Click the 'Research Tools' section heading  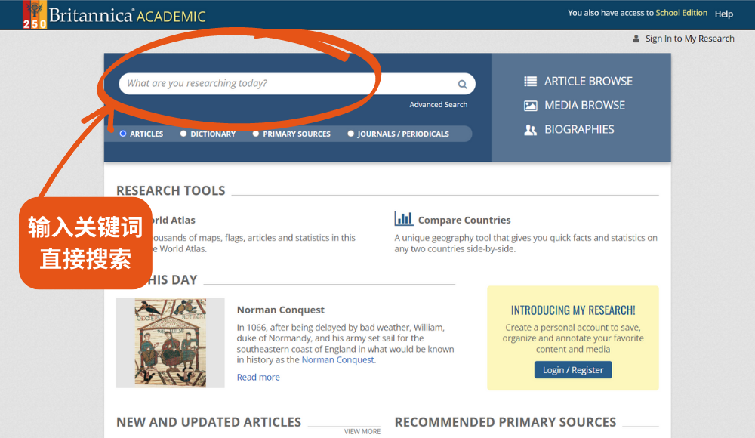pyautogui.click(x=171, y=191)
